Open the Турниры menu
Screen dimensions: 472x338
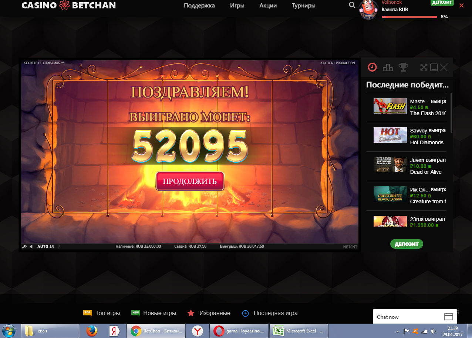303,6
